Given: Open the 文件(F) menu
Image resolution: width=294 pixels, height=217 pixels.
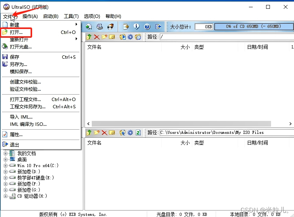Looking at the screenshot, I should coord(10,16).
